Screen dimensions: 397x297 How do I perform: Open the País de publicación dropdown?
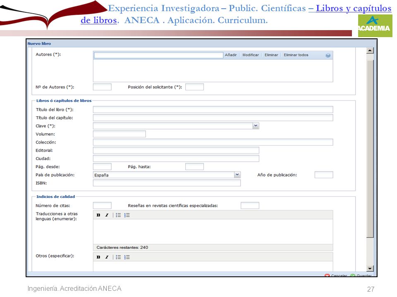coord(237,175)
